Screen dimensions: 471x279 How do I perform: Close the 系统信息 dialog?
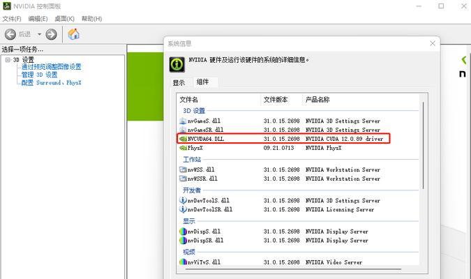(433, 43)
